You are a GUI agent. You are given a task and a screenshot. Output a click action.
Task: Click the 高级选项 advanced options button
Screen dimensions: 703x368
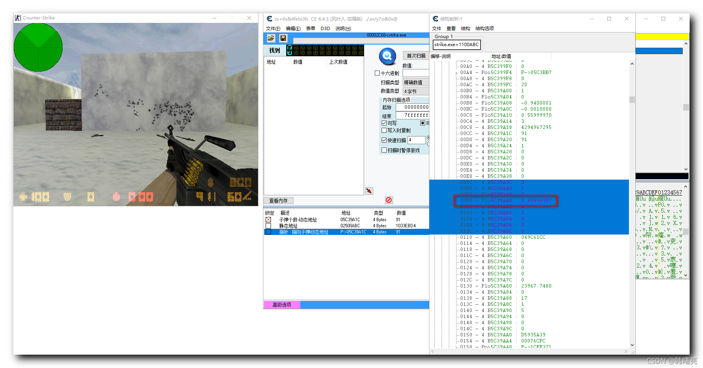(x=282, y=305)
